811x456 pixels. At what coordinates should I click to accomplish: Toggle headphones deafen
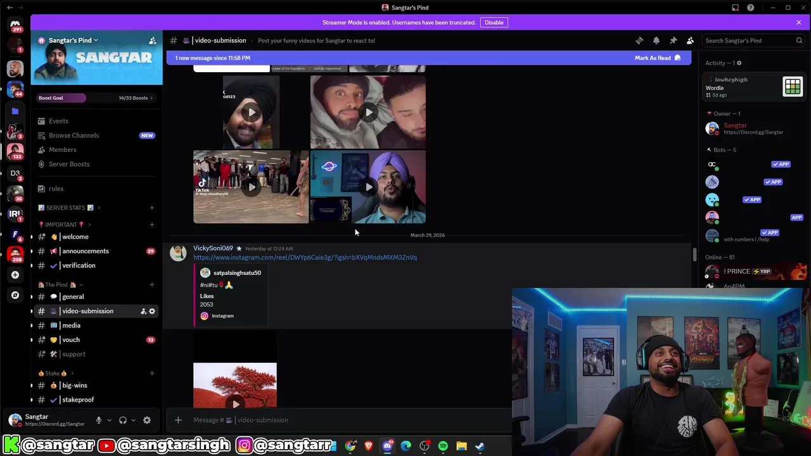pos(123,420)
